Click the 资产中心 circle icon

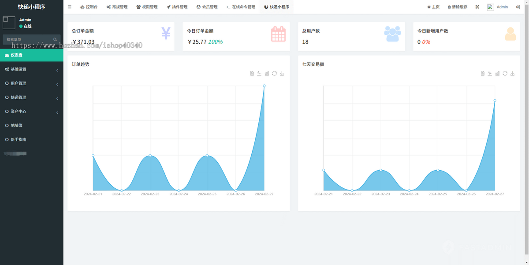pyautogui.click(x=7, y=112)
